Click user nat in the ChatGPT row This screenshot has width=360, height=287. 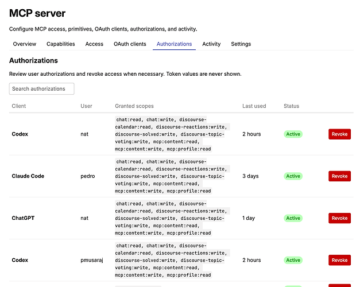pyautogui.click(x=84, y=218)
